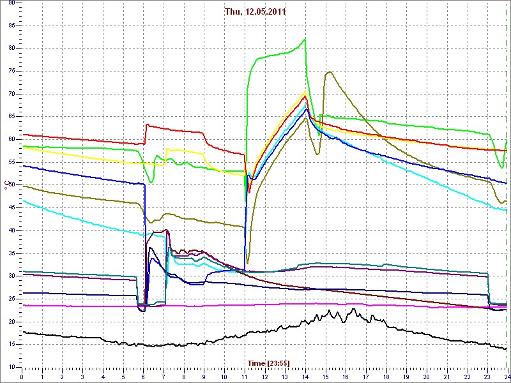Image resolution: width=511 pixels, height=383 pixels.
Task: Click hour 7 on the time axis
Action: click(164, 377)
